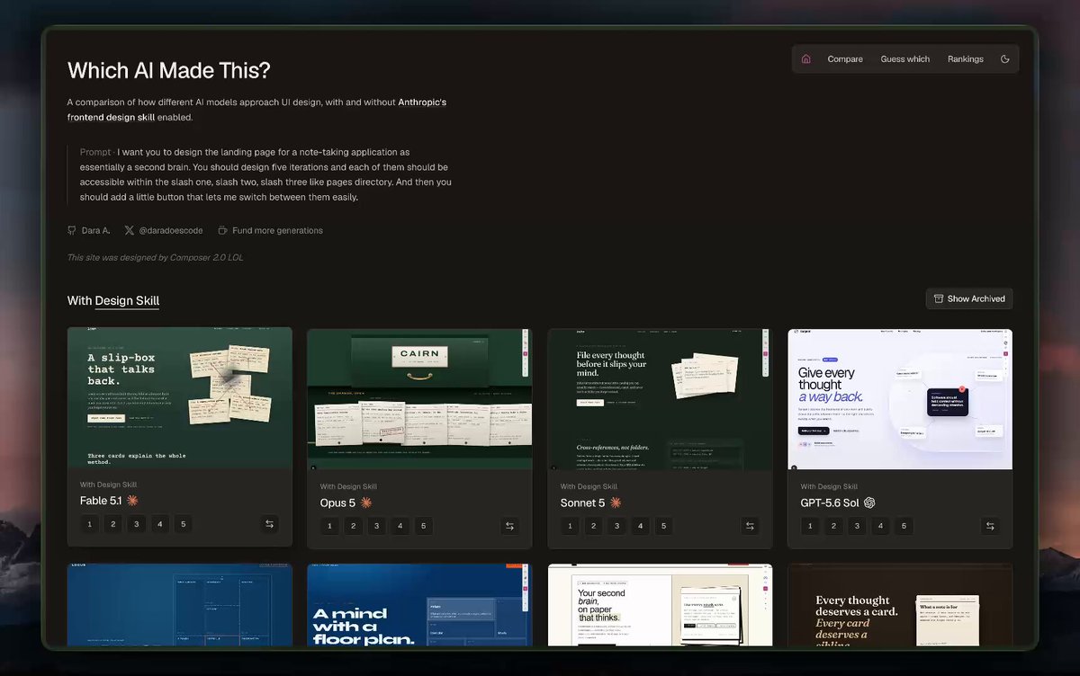This screenshot has height=676, width=1080.
Task: Select iteration 5 on the Opus 5 card
Action: click(x=424, y=526)
